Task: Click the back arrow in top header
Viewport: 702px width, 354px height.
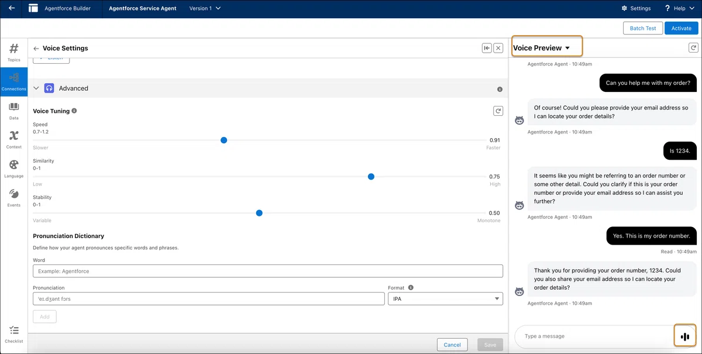Action: point(11,9)
